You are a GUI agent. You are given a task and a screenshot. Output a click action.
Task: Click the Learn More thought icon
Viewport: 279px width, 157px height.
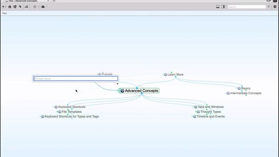(x=166, y=75)
